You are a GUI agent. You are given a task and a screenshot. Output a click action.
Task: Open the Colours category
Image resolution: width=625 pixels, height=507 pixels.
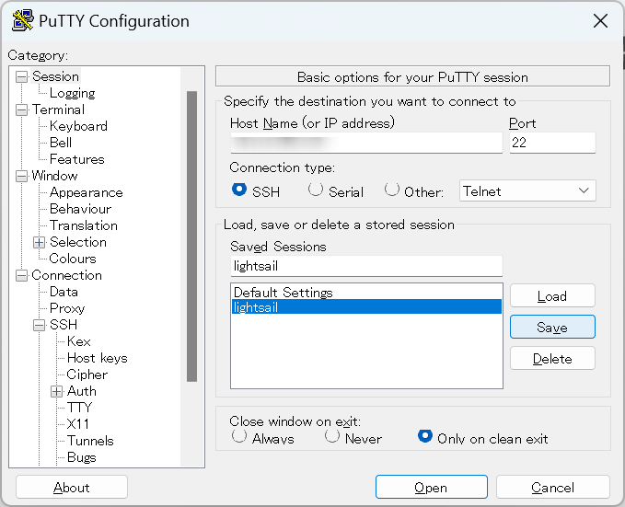73,259
